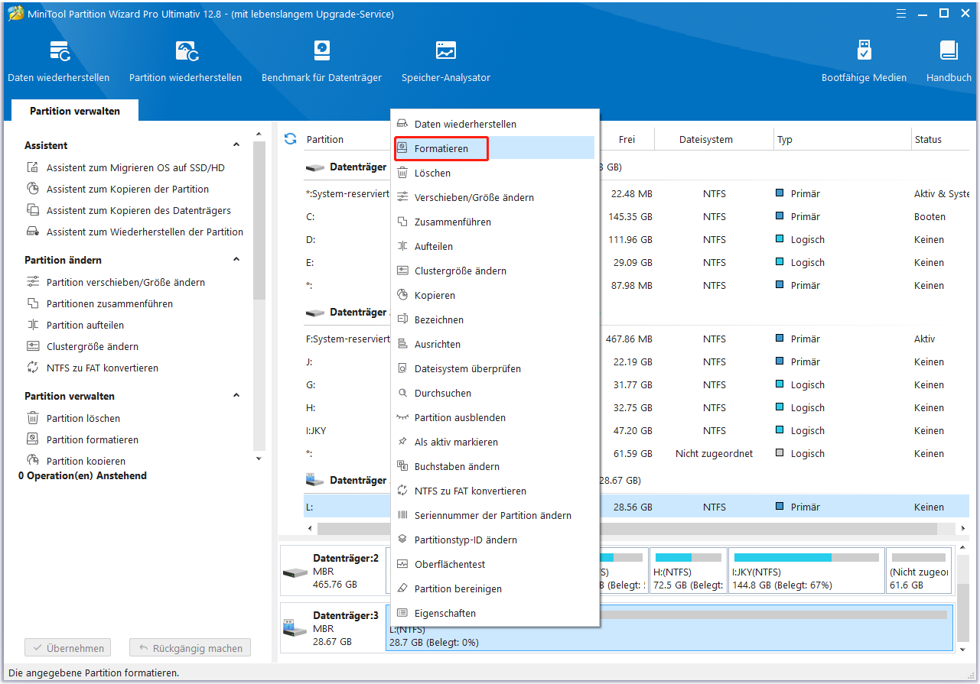Choose Löschen in the context menu
Viewport: 980px width, 684px height.
pyautogui.click(x=494, y=173)
